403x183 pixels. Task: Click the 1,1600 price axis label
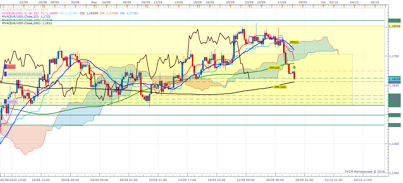click(x=394, y=85)
